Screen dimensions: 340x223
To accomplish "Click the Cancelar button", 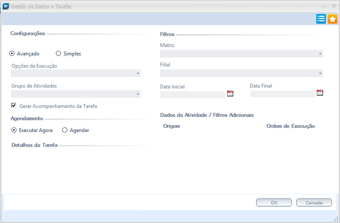I will click(314, 203).
